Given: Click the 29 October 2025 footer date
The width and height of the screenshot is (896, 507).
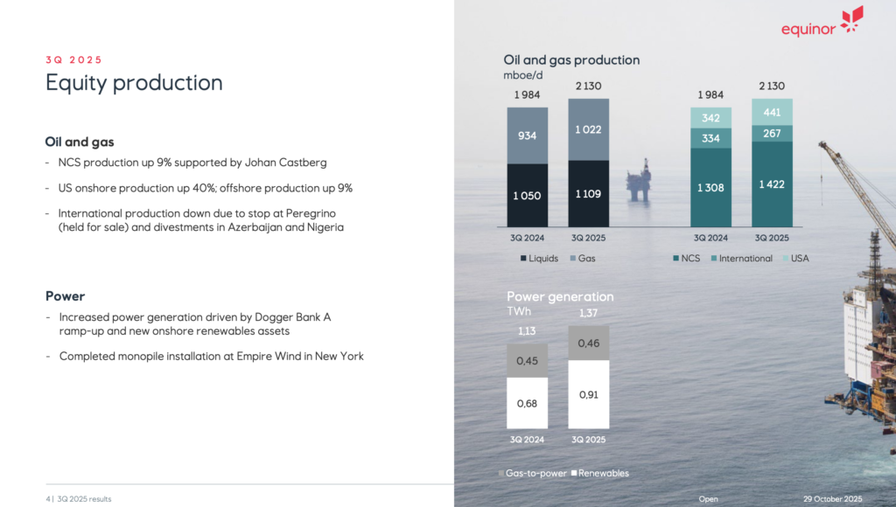Looking at the screenshot, I should coord(832,499).
